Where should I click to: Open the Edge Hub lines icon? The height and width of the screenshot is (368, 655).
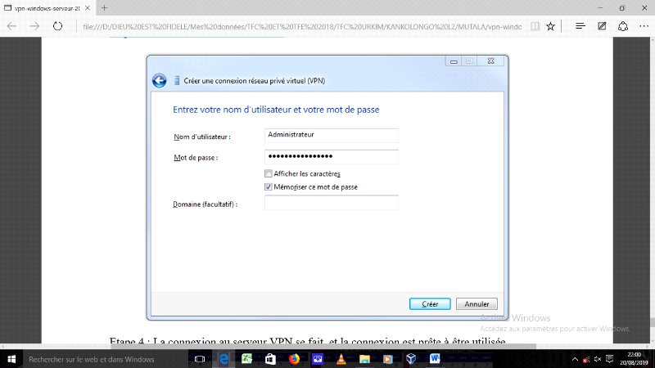(580, 26)
